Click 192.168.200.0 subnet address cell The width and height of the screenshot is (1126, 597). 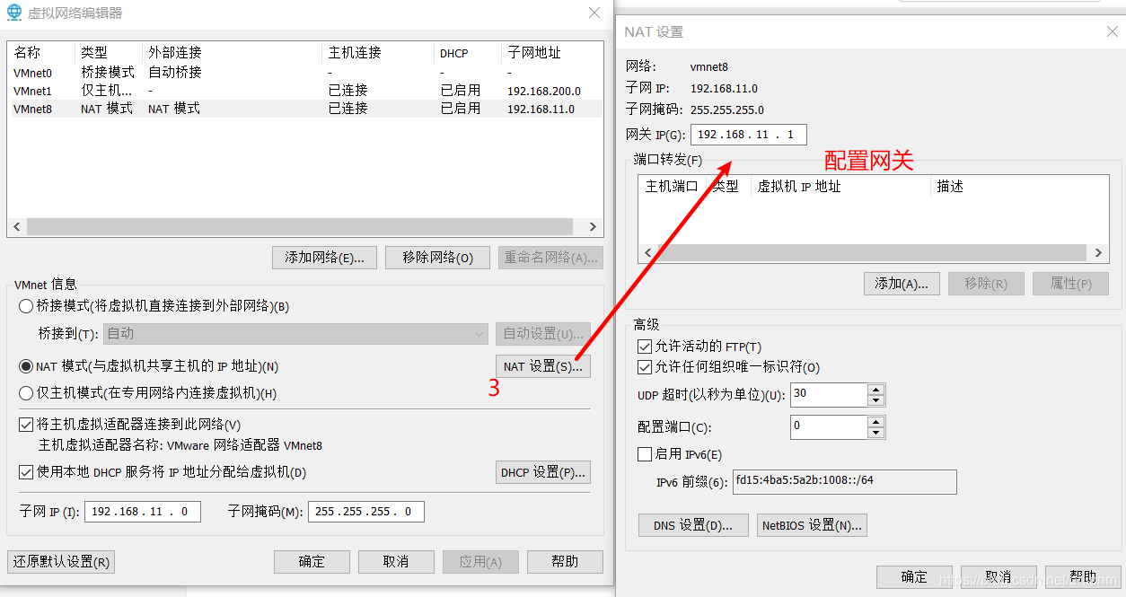pos(544,91)
